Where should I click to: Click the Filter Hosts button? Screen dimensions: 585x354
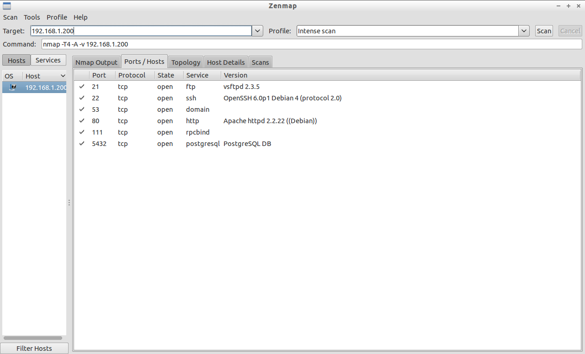pyautogui.click(x=34, y=348)
